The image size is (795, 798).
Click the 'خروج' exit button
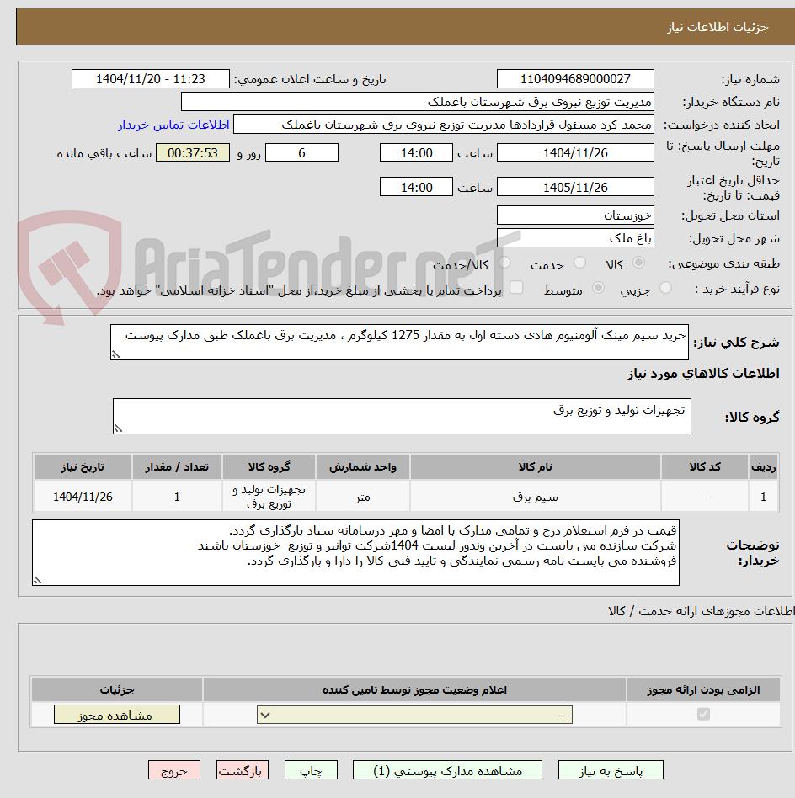(174, 770)
